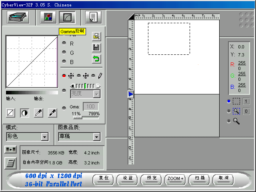
Task: Click the 3.2 inch height value
Action: [x=92, y=163]
